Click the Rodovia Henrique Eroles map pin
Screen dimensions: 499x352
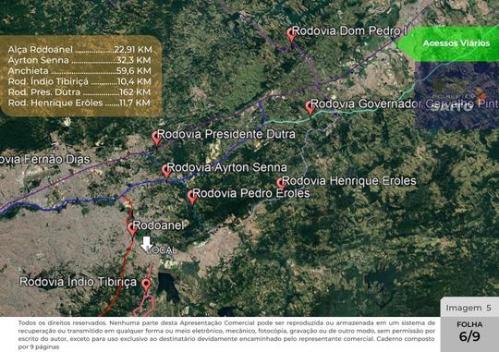tap(280, 184)
